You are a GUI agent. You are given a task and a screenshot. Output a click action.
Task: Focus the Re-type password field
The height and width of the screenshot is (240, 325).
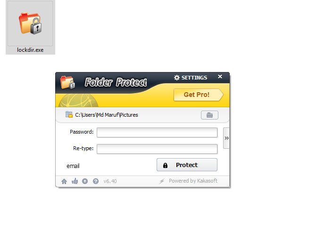(157, 149)
